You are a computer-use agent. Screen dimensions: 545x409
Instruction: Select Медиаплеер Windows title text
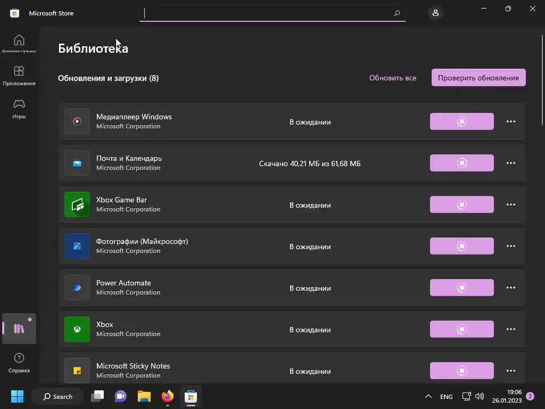coord(134,117)
